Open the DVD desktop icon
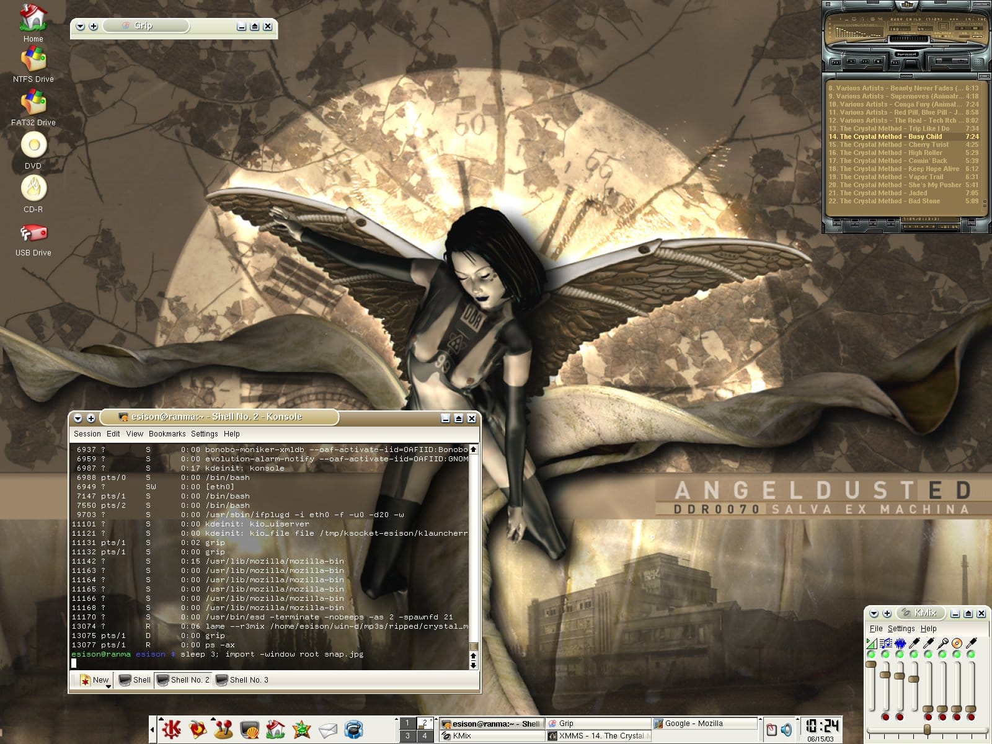The height and width of the screenshot is (744, 992). [33, 151]
